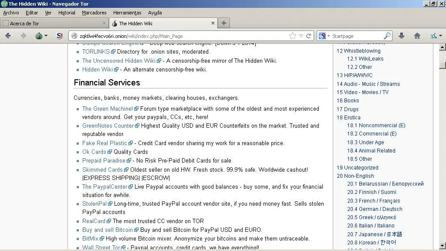446x251 pixels.
Task: Jump to 15 Video - Movies / TV
Action: click(x=363, y=92)
